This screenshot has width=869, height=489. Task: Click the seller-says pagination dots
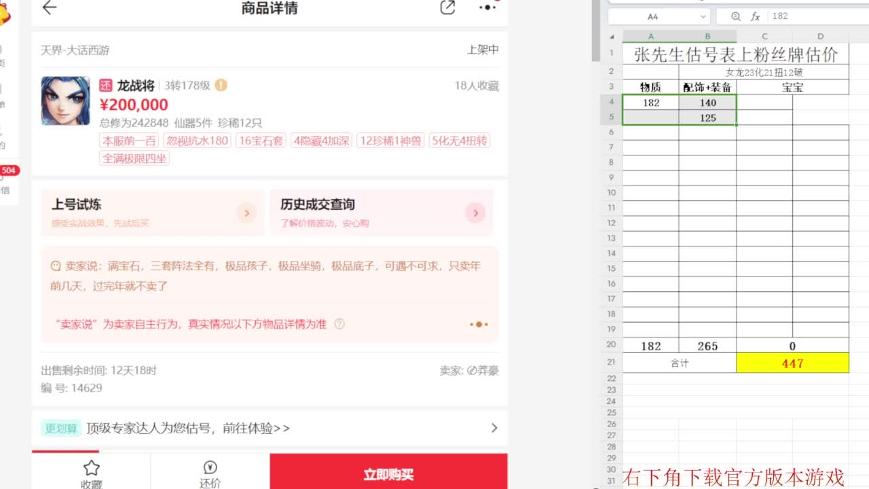[x=479, y=325]
